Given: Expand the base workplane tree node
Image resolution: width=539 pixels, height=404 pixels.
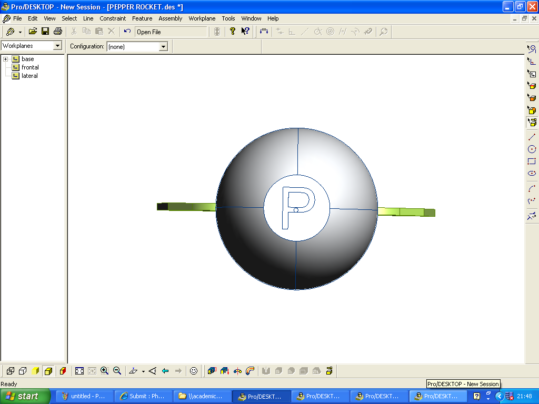Looking at the screenshot, I should pos(5,59).
